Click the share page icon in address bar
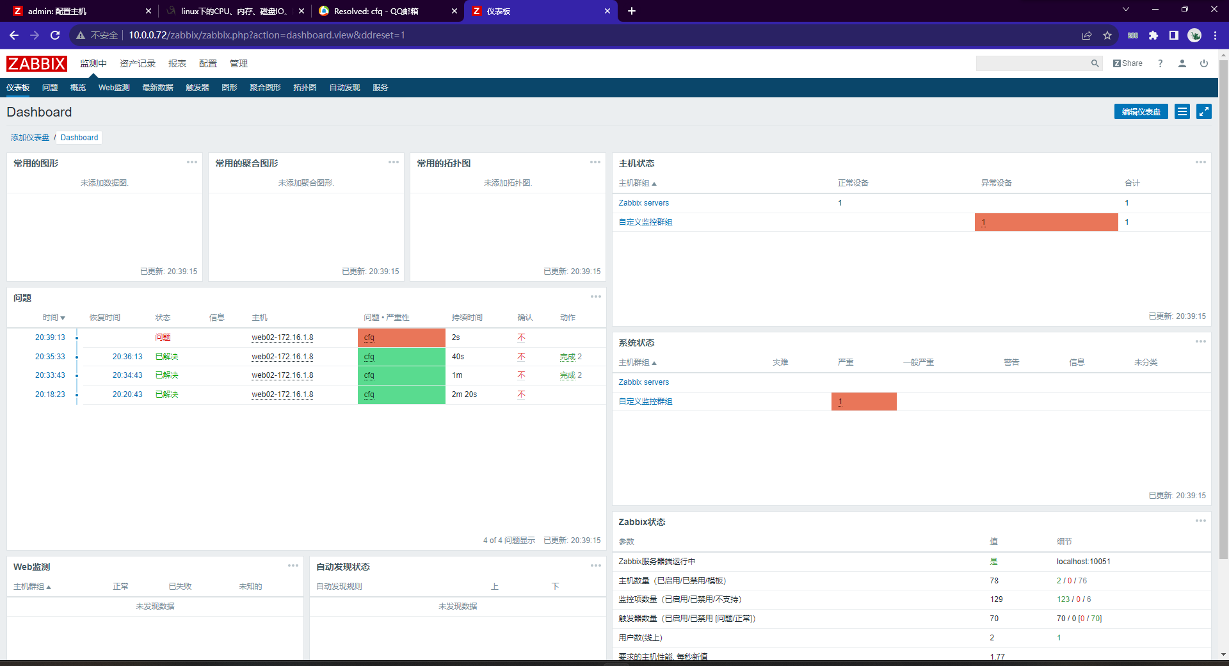This screenshot has height=666, width=1229. pyautogui.click(x=1087, y=35)
